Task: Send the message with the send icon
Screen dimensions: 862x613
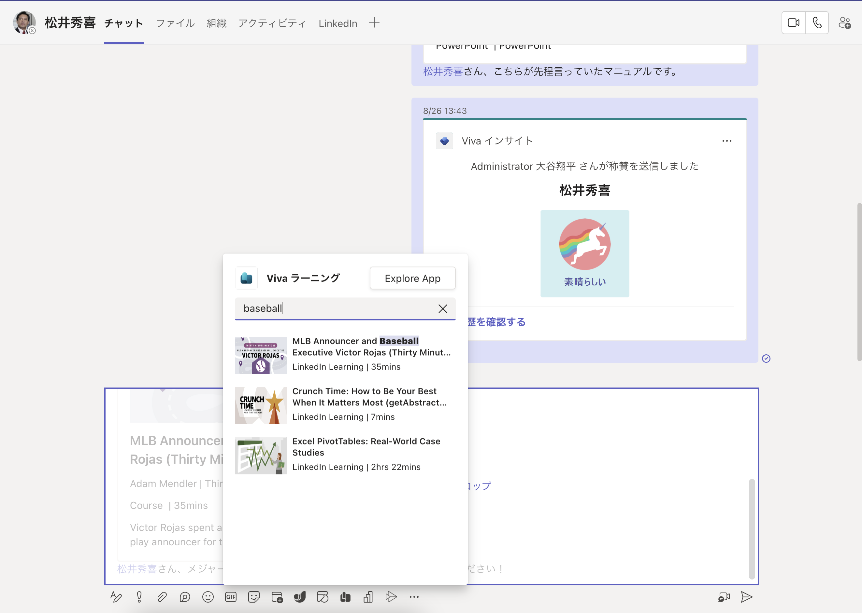Action: click(746, 597)
